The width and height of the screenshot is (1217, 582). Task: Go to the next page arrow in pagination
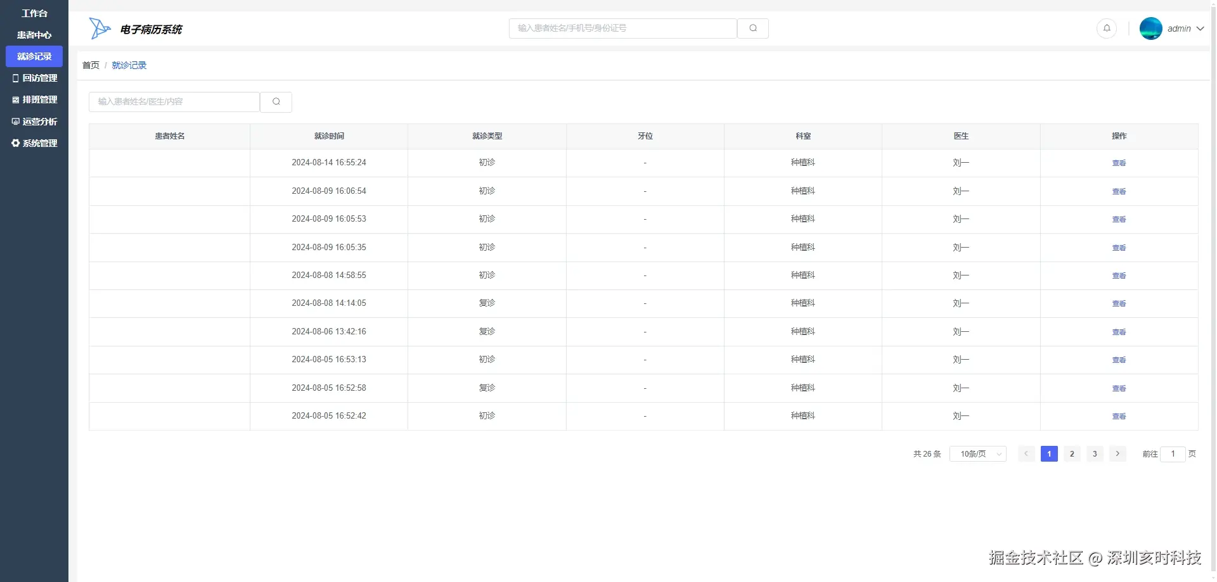pos(1117,454)
